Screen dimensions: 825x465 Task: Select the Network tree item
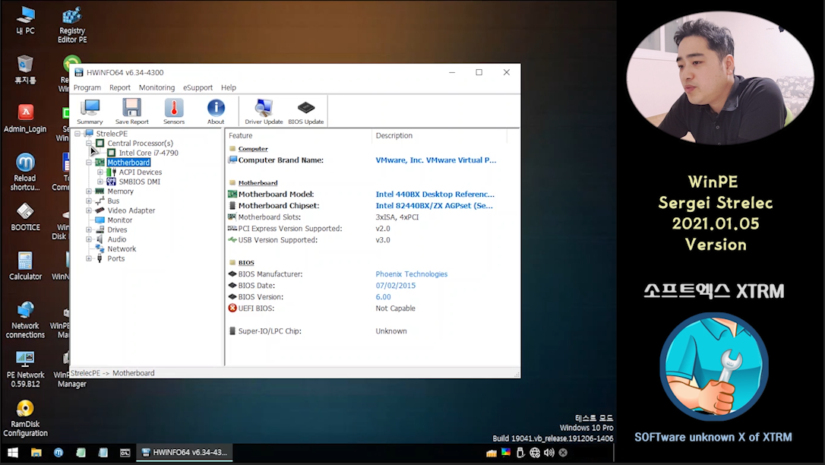122,248
